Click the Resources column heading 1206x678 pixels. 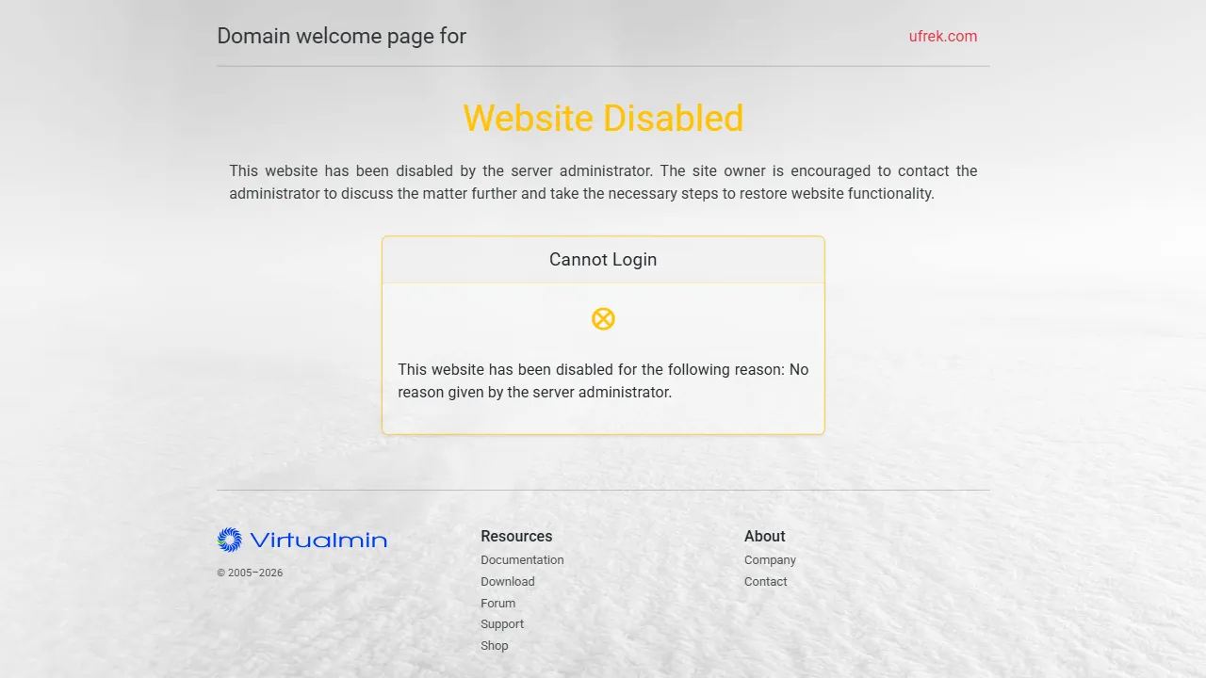[x=516, y=537]
